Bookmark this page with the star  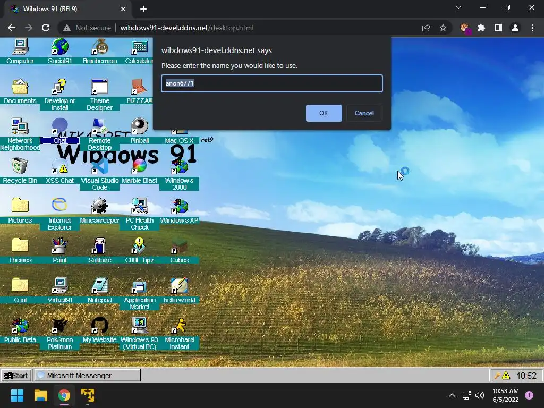point(443,28)
